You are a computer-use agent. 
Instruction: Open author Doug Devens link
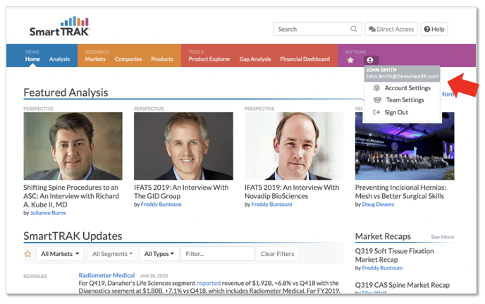[x=378, y=205]
